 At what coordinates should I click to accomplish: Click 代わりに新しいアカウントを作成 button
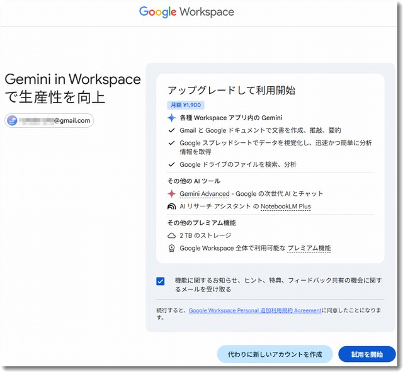click(x=275, y=354)
